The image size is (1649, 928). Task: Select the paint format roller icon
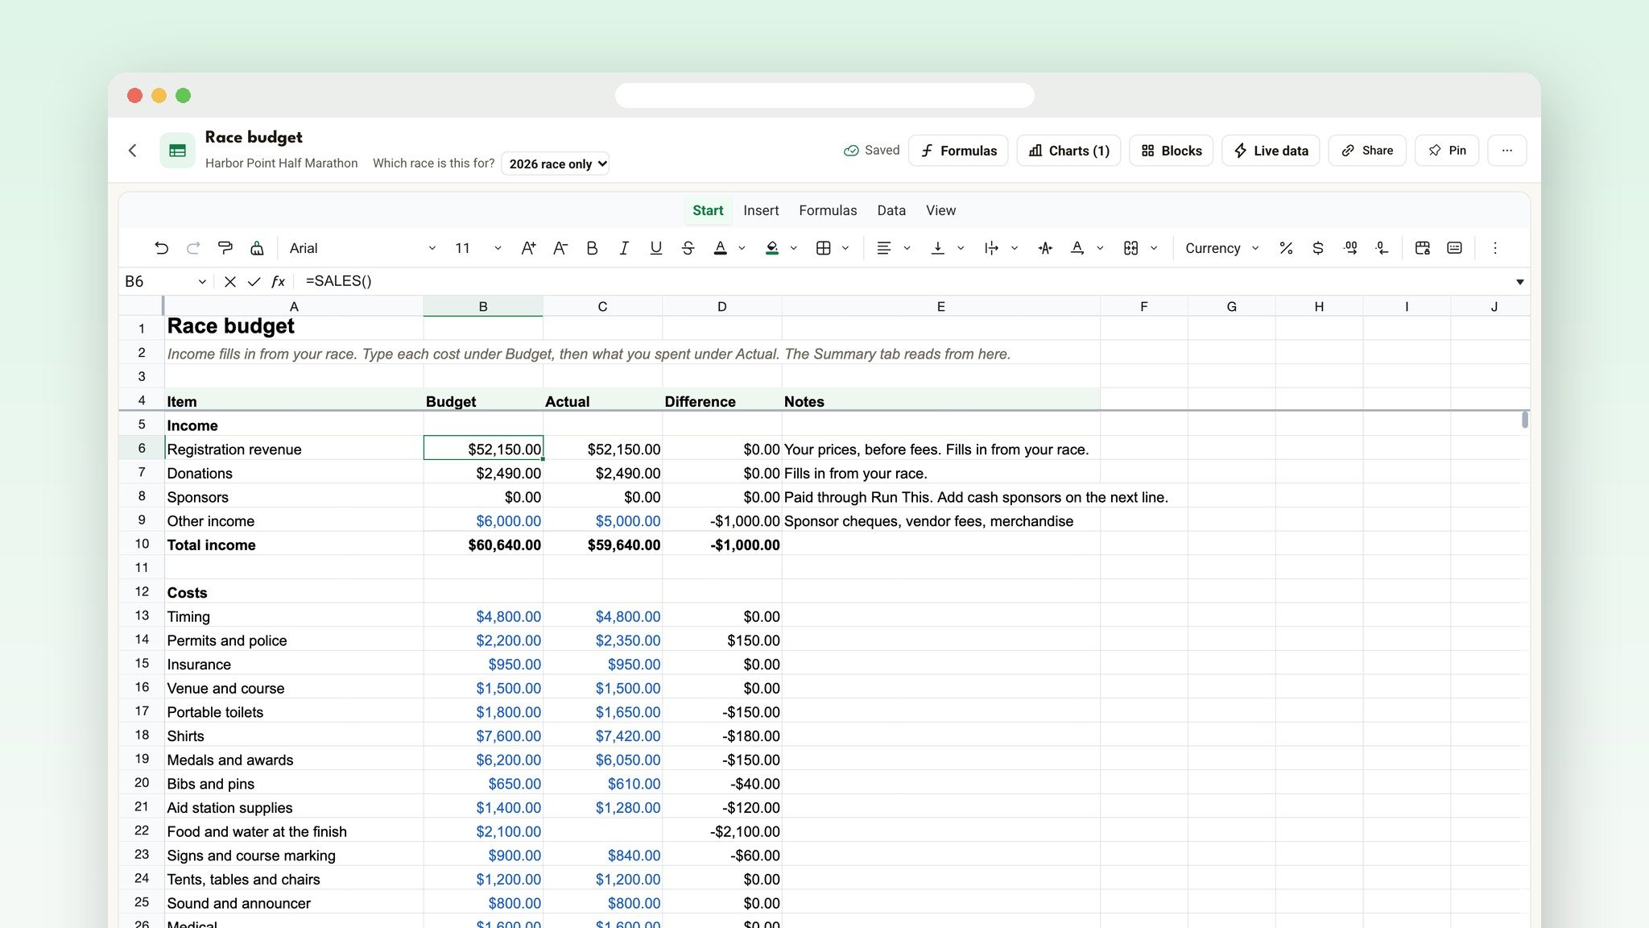pyautogui.click(x=225, y=248)
